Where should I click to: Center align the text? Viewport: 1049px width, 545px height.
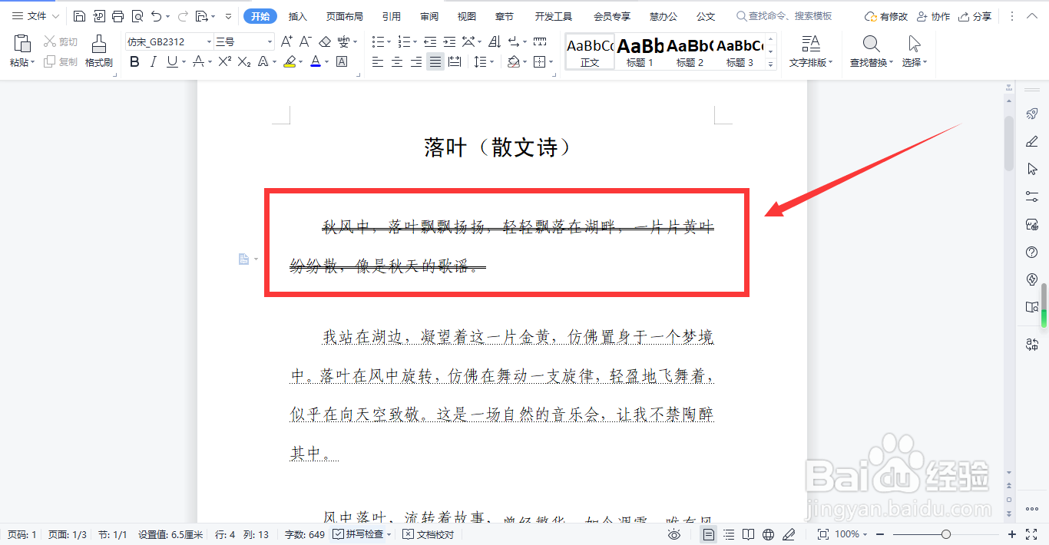[397, 61]
